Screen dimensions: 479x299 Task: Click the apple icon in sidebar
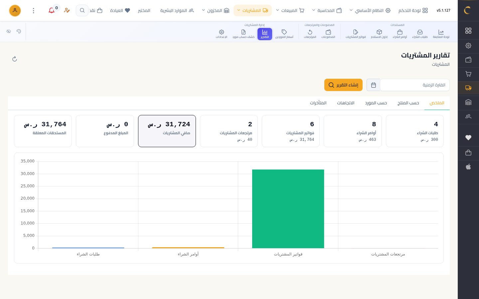pos(468,167)
